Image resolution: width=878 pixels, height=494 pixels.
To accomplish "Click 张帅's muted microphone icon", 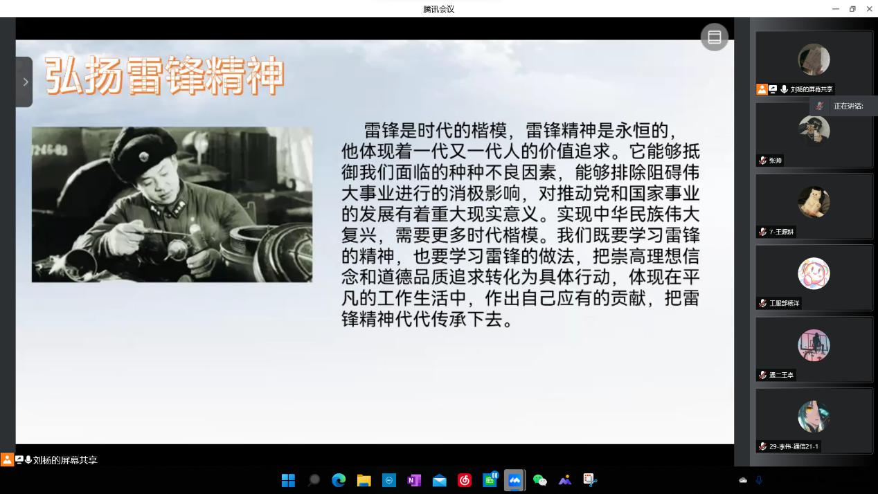I will tap(762, 161).
